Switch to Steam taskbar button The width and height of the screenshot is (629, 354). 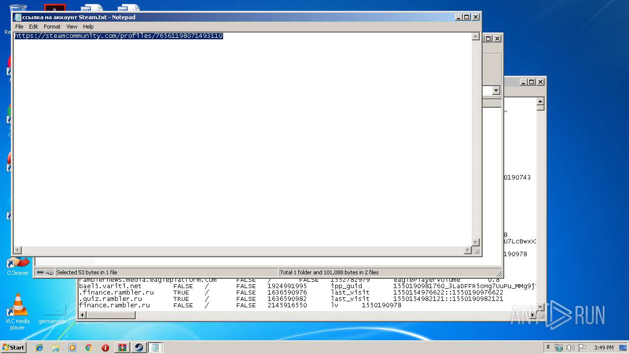point(139,348)
